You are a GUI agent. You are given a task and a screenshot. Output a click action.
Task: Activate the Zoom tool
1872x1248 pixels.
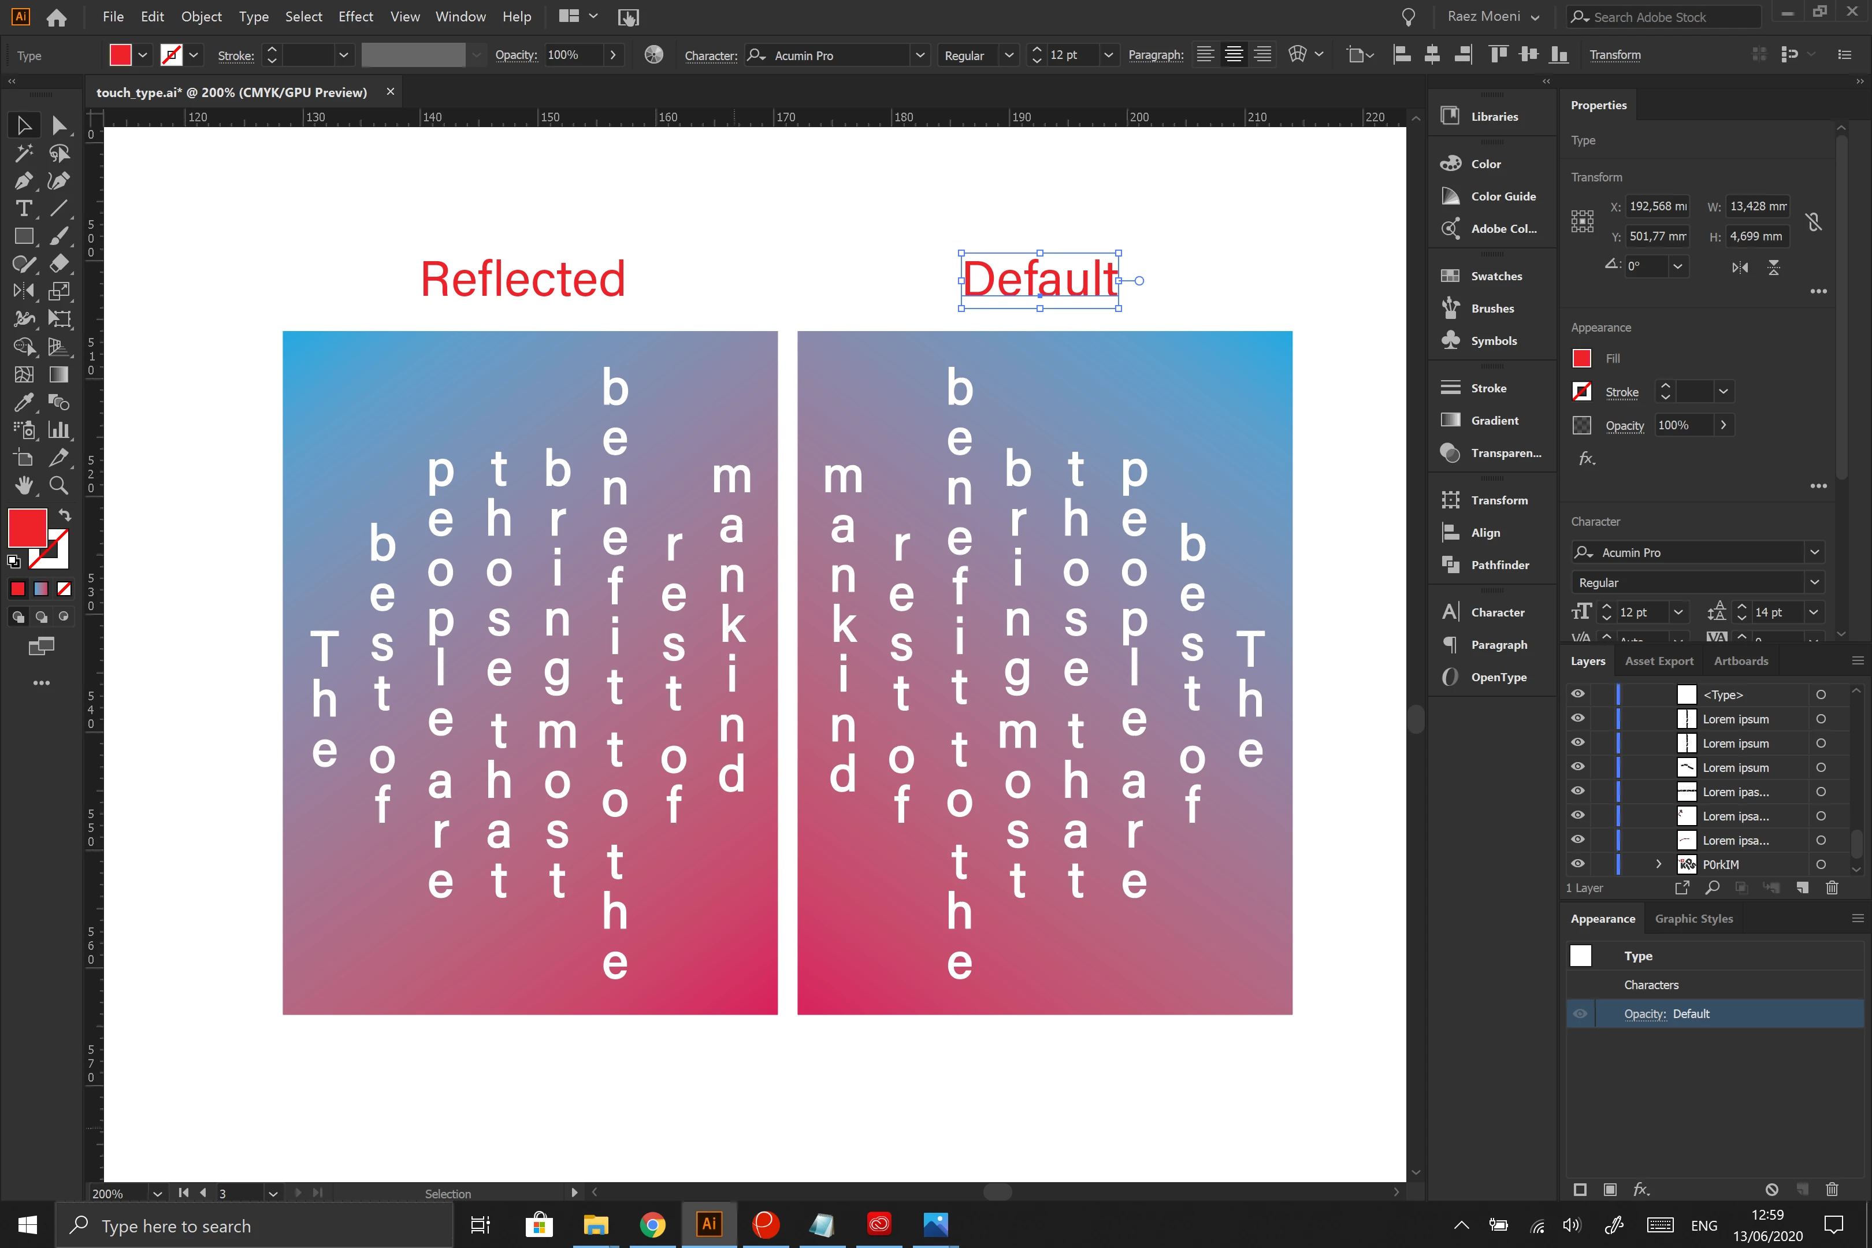pos(58,485)
